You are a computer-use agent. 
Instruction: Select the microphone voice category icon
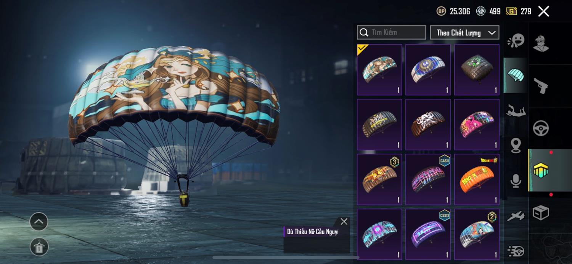coord(516,181)
